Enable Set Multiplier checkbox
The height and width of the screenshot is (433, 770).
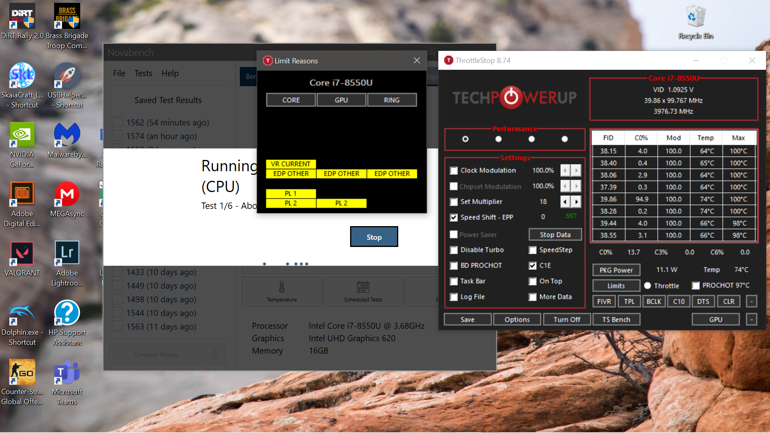tap(454, 202)
